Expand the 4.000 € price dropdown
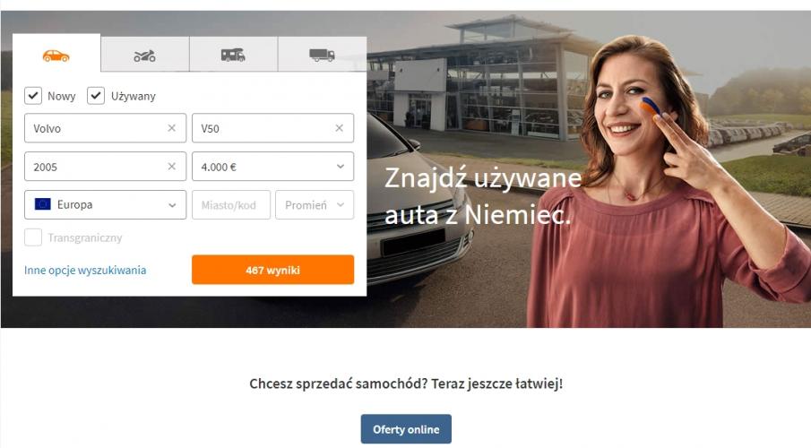 [272, 166]
